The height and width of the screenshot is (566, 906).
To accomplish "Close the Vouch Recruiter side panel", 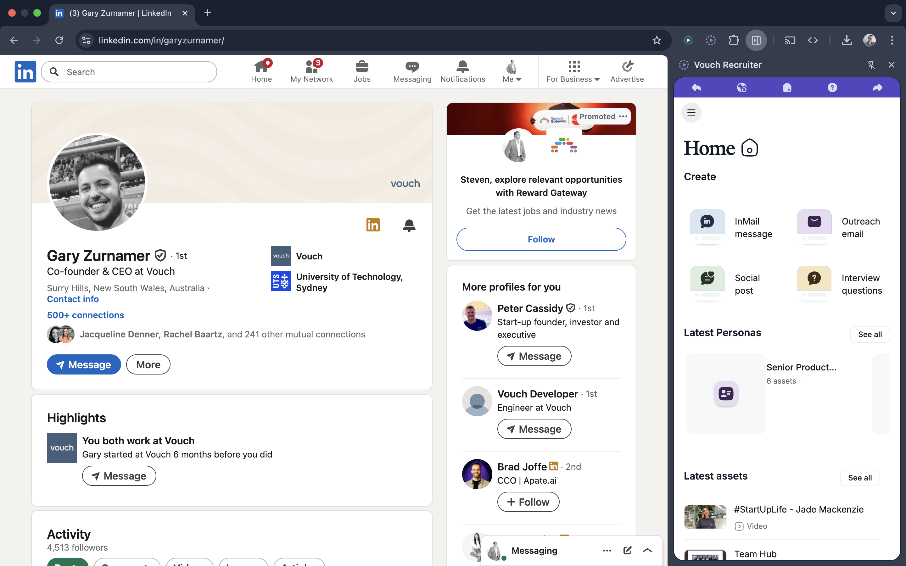I will [x=892, y=65].
